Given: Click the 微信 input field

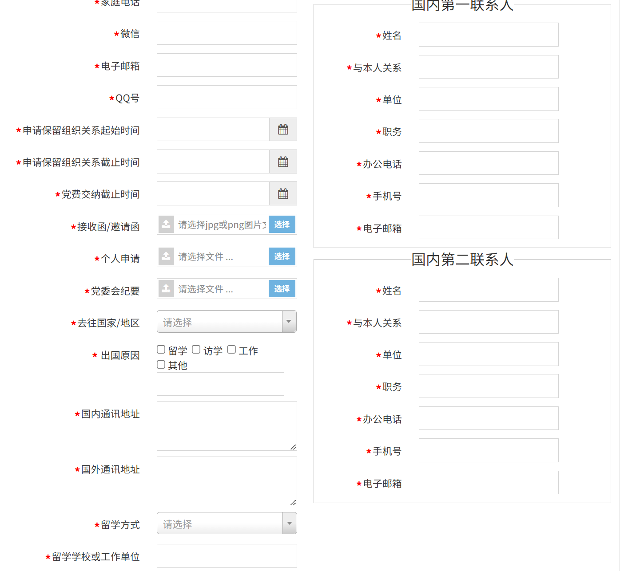Looking at the screenshot, I should click(227, 33).
